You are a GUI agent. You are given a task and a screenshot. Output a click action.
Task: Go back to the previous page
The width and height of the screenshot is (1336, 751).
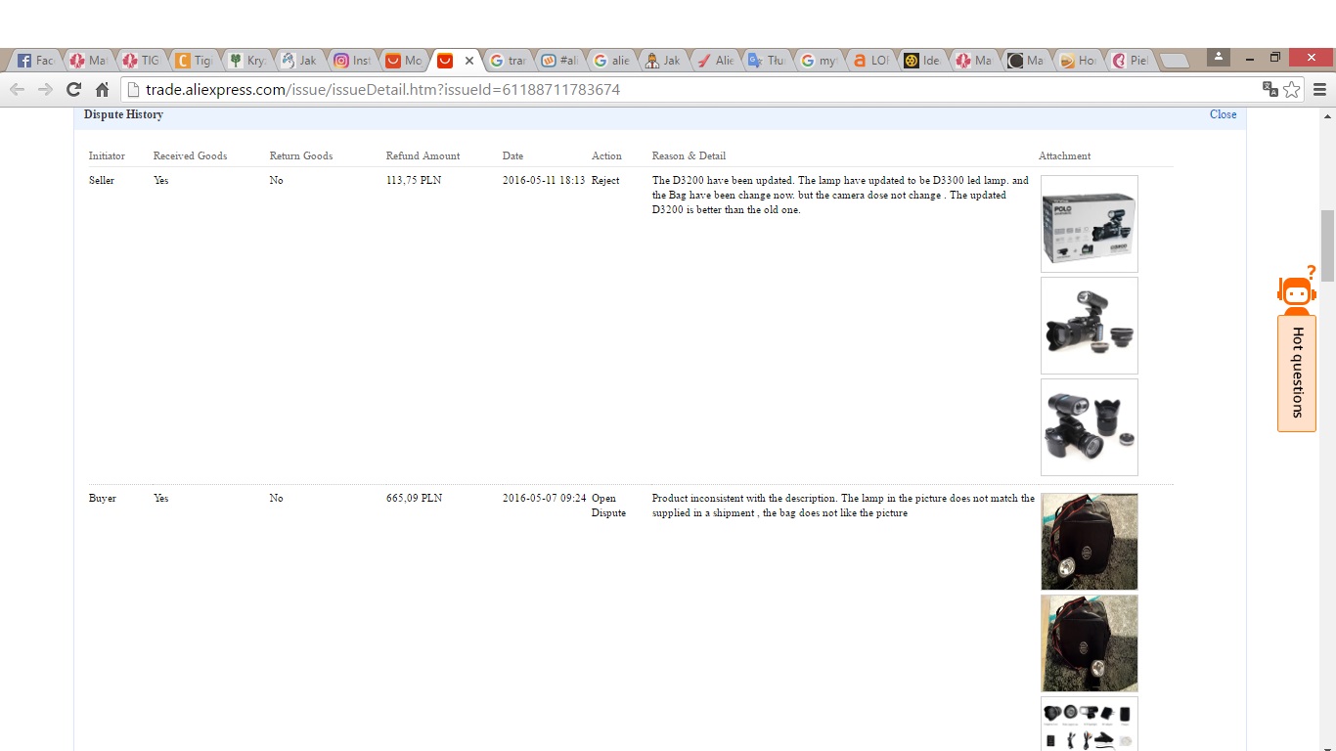click(18, 90)
